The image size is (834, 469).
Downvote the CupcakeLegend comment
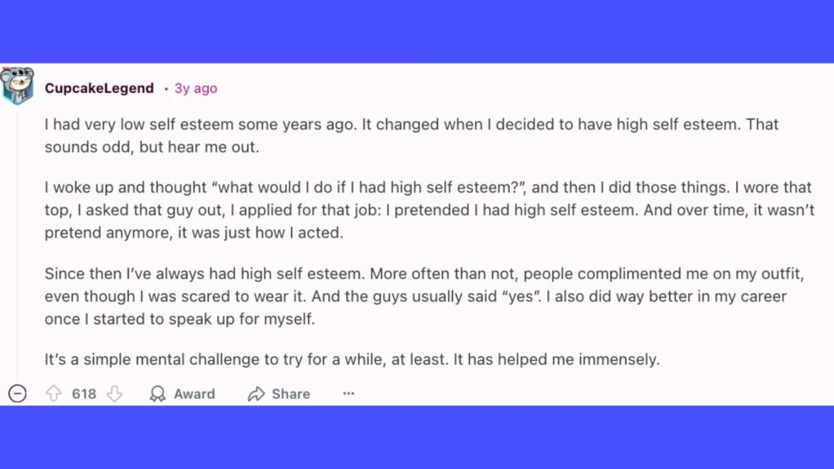[x=114, y=394]
